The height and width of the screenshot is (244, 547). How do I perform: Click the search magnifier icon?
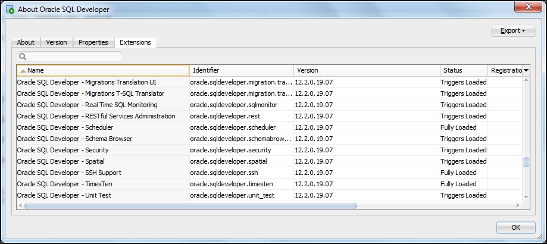(x=23, y=57)
